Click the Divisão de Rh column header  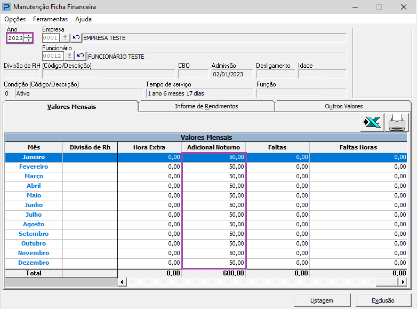pos(90,147)
